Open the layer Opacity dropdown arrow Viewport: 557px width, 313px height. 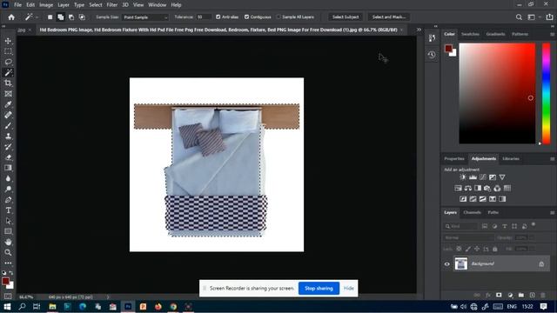532,237
